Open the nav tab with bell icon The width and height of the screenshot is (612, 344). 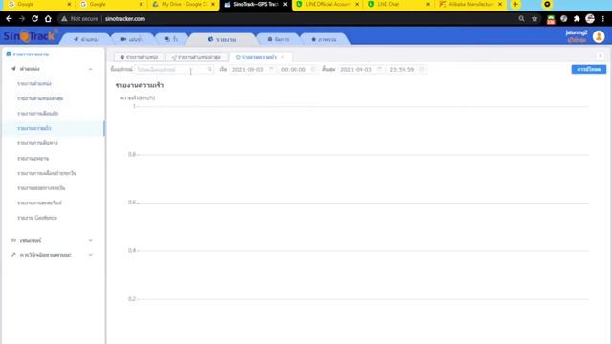pyautogui.click(x=278, y=39)
